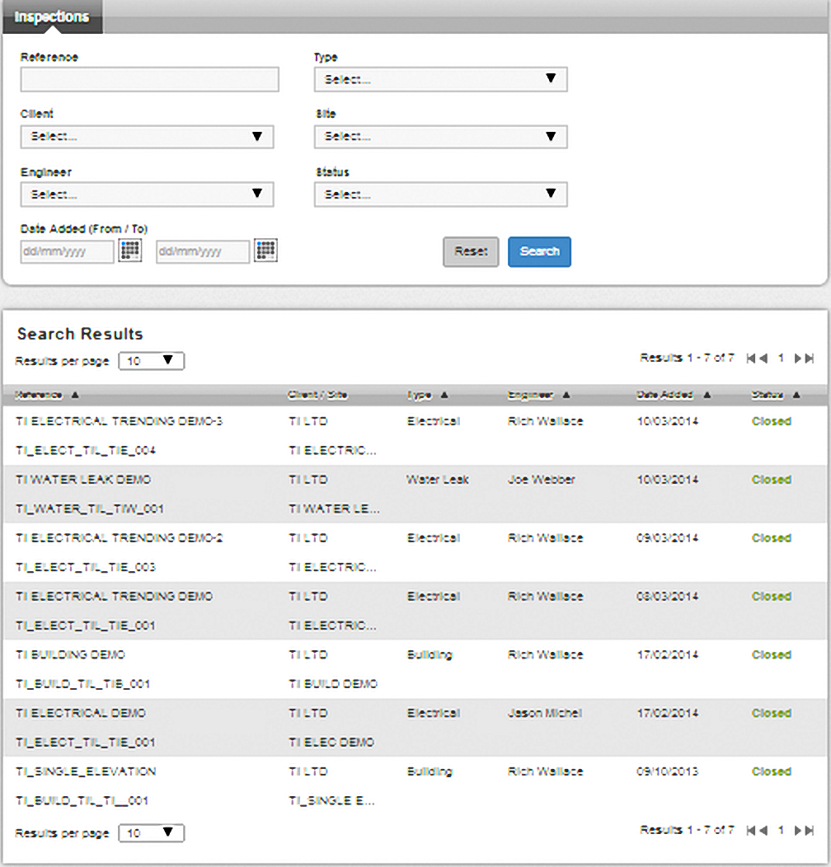The width and height of the screenshot is (831, 867).
Task: Open the Status filter dropdown
Action: coord(440,194)
